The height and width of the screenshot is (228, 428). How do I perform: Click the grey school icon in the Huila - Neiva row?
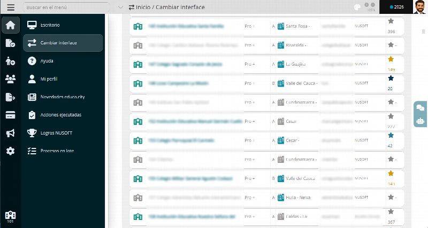pyautogui.click(x=138, y=198)
